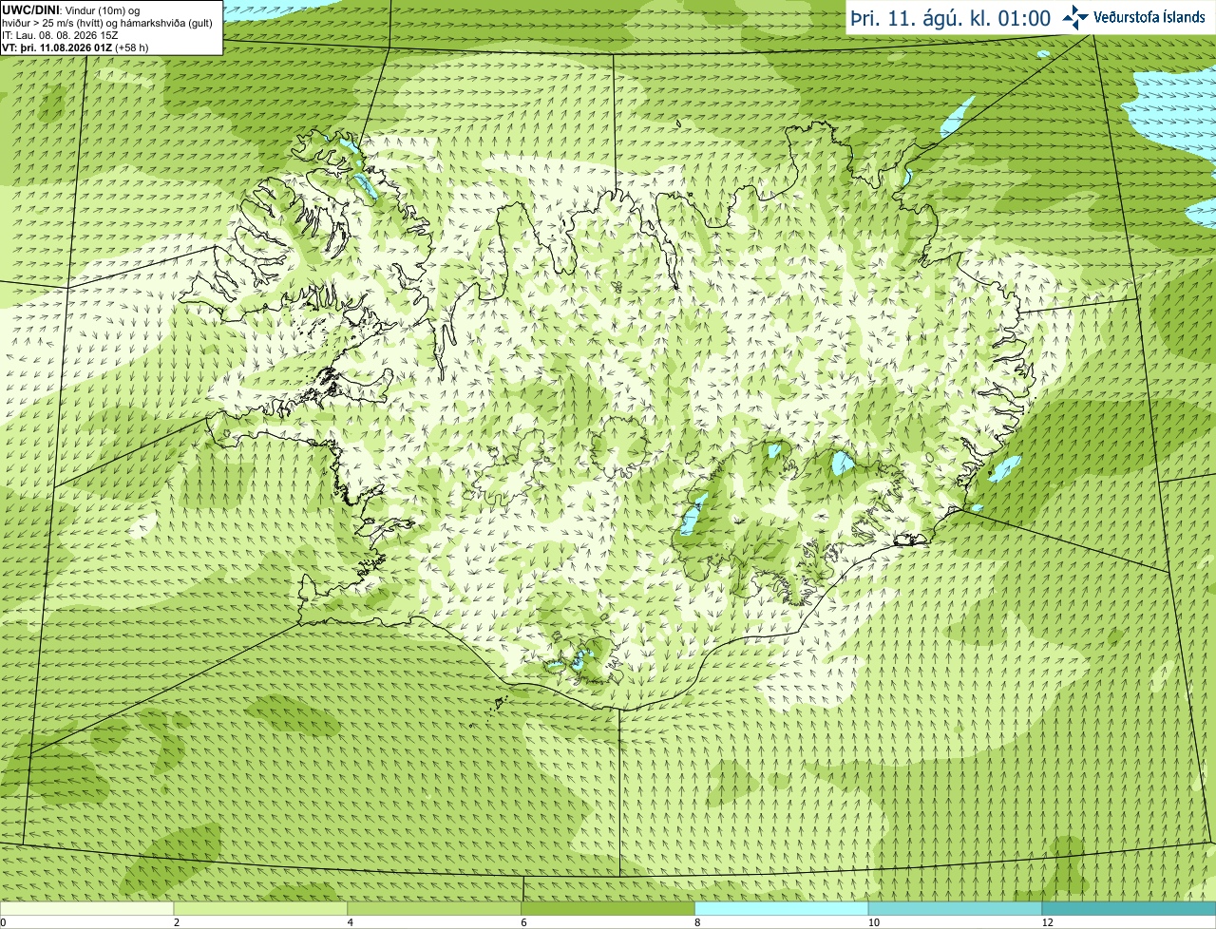Click the 6–8 m/s dark green swatch
Image resolution: width=1216 pixels, height=929 pixels.
(x=608, y=909)
